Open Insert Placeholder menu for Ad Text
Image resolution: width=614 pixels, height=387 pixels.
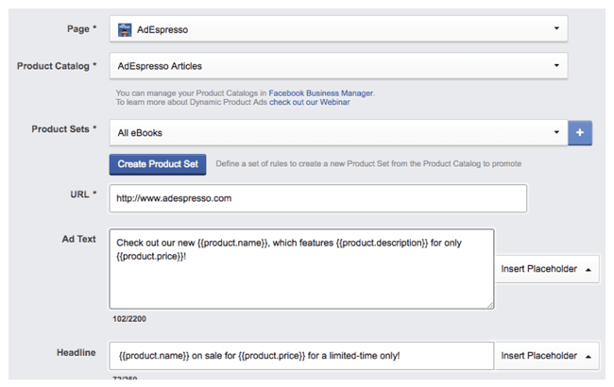click(x=547, y=269)
